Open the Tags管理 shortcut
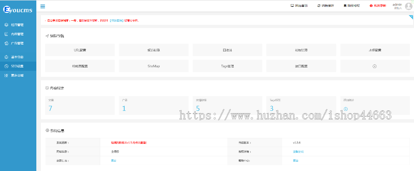 (227, 66)
